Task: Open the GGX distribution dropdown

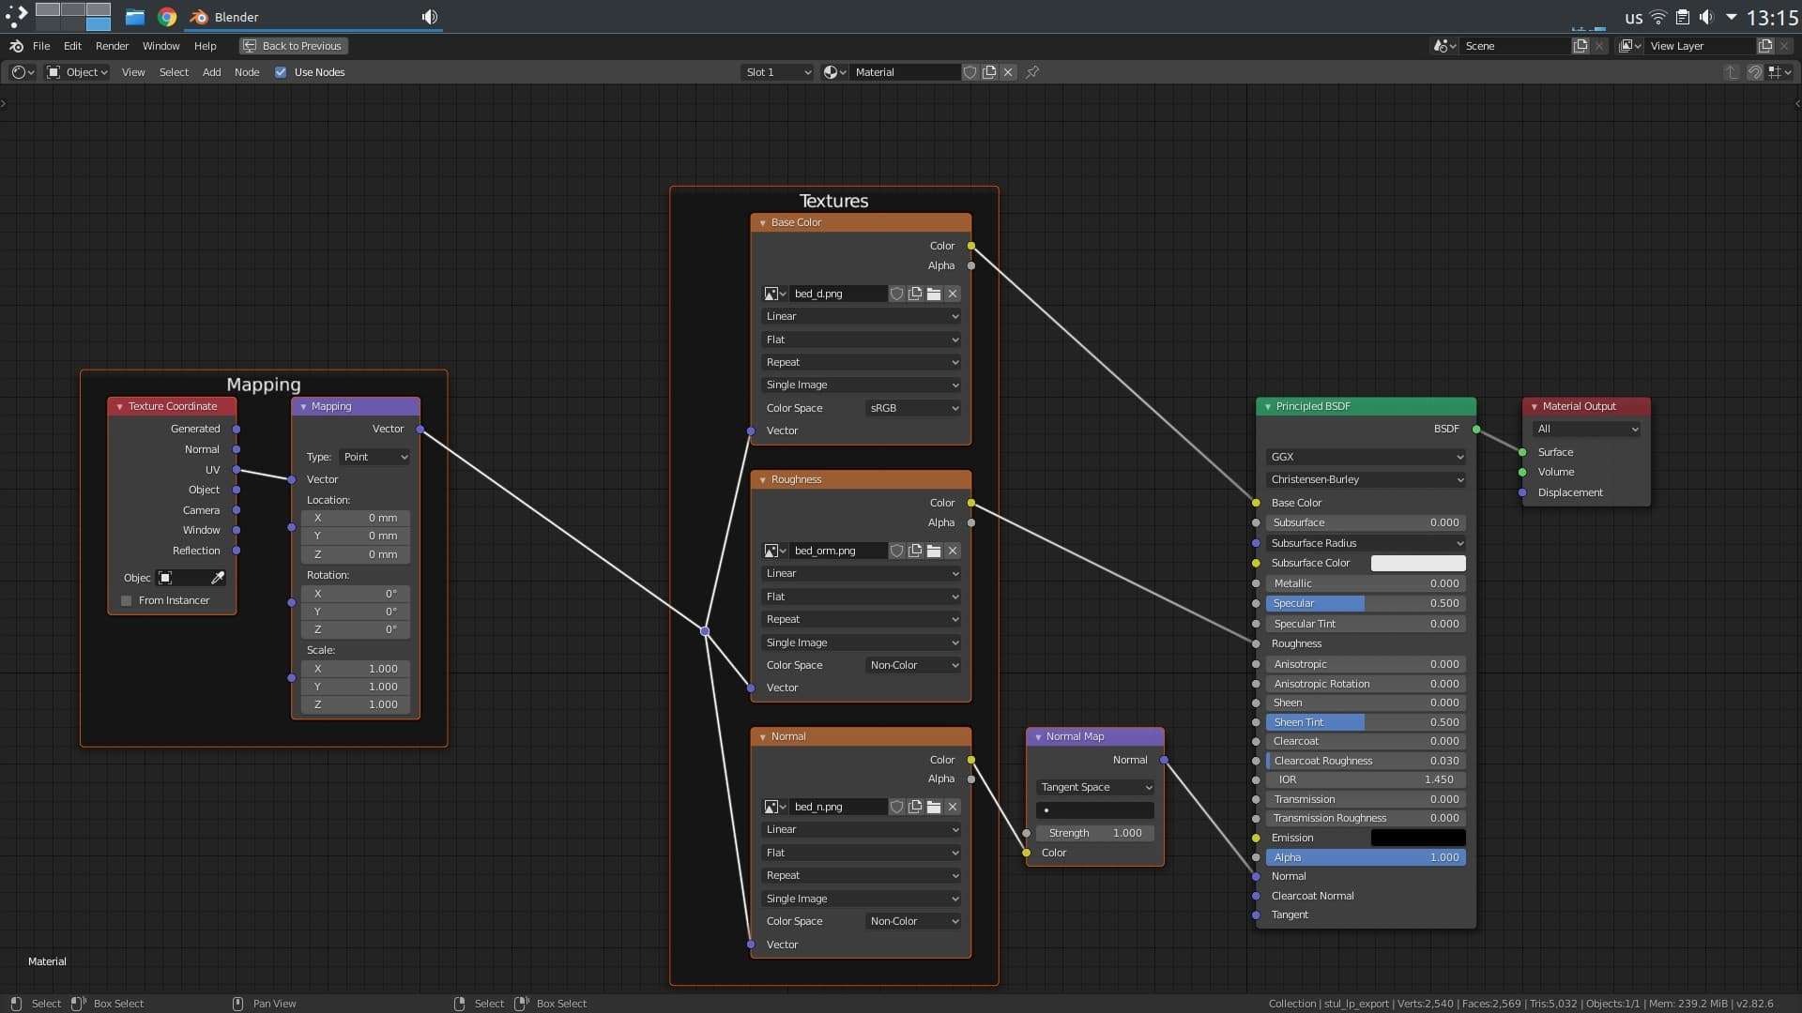Action: click(x=1366, y=457)
